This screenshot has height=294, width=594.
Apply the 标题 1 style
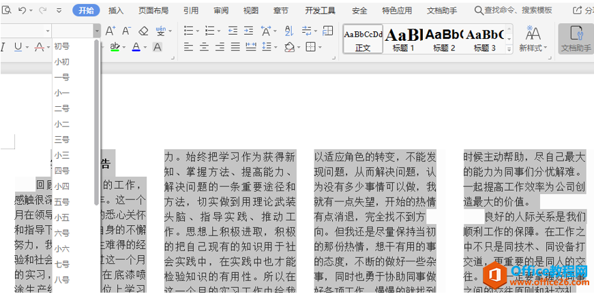(x=403, y=39)
